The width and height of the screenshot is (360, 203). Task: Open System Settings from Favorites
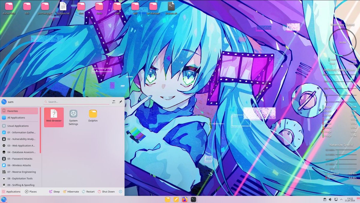[x=73, y=117]
